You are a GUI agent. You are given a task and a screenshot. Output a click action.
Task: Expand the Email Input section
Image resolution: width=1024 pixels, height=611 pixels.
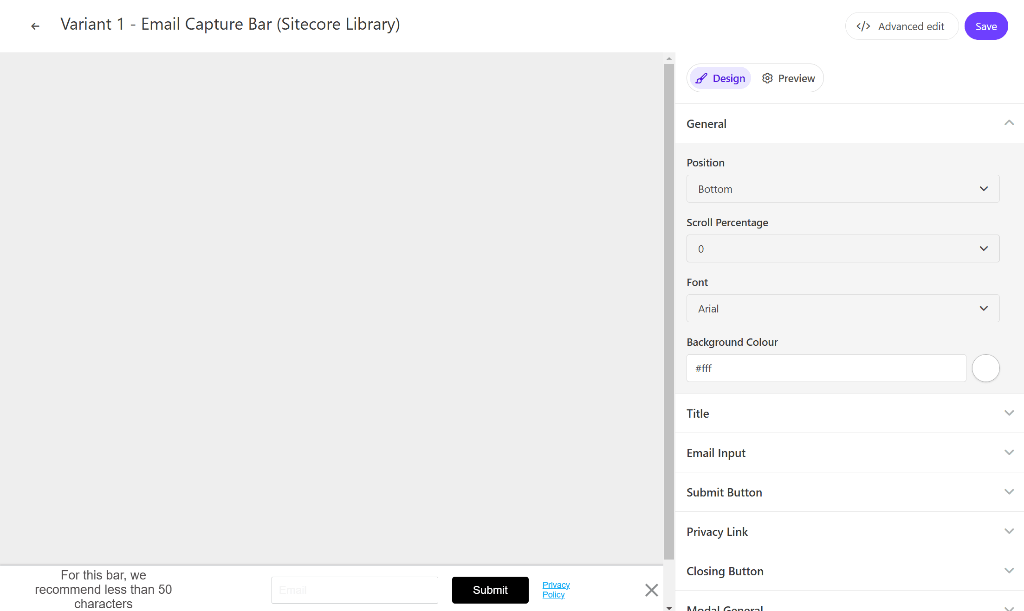pos(849,452)
